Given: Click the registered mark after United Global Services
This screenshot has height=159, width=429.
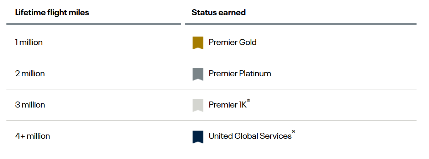Looking at the screenshot, I should tap(294, 132).
